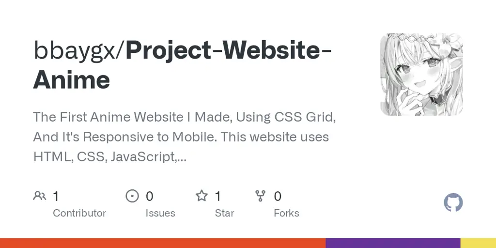The image size is (496, 248).
Task: Click the yellow language bar segment
Action: [478, 243]
